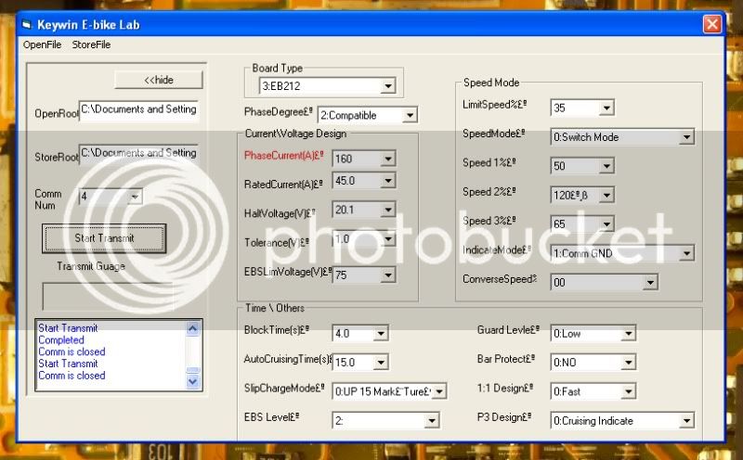The height and width of the screenshot is (460, 743).
Task: Click the StoreRoot path field
Action: pyautogui.click(x=138, y=154)
